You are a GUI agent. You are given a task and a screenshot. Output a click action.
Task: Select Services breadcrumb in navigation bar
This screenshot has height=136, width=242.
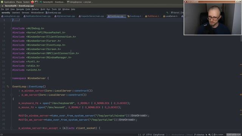pos(25,12)
